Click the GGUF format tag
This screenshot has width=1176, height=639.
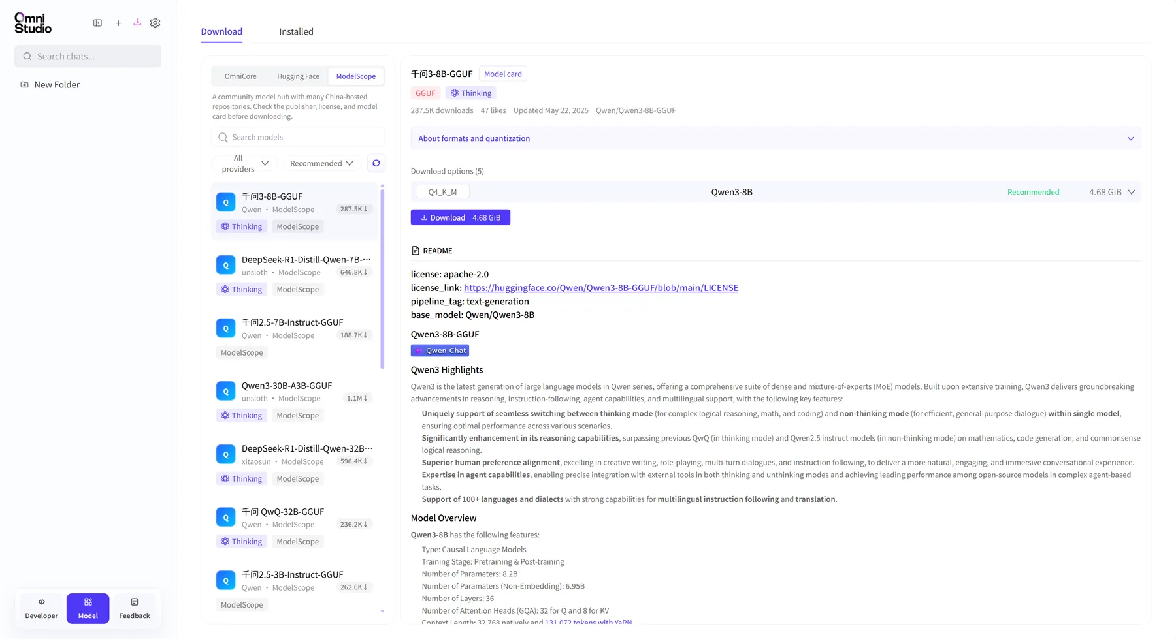425,93
